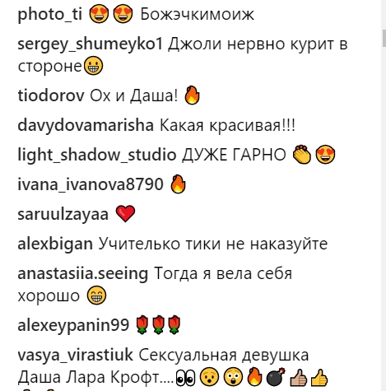The height and width of the screenshot is (391, 386).
Task: Click the bomb emoji in vasya_virastiuk comment
Action: pos(276,377)
